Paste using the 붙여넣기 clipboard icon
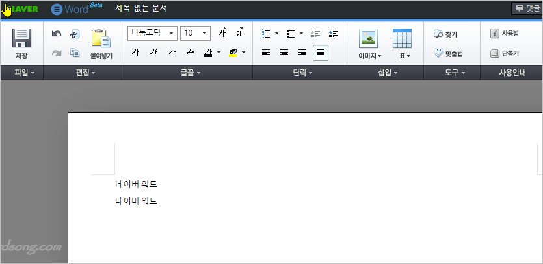 pos(101,40)
